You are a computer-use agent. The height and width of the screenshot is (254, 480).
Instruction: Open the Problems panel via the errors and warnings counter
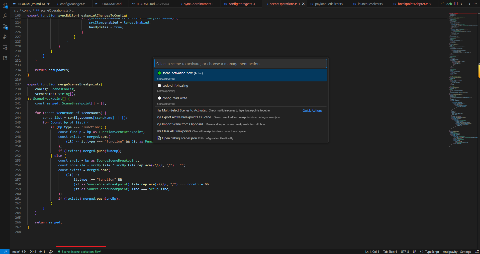(37, 251)
